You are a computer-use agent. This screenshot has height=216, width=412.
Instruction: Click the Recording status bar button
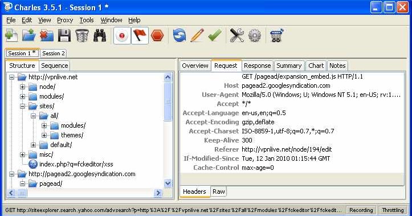click(x=361, y=210)
